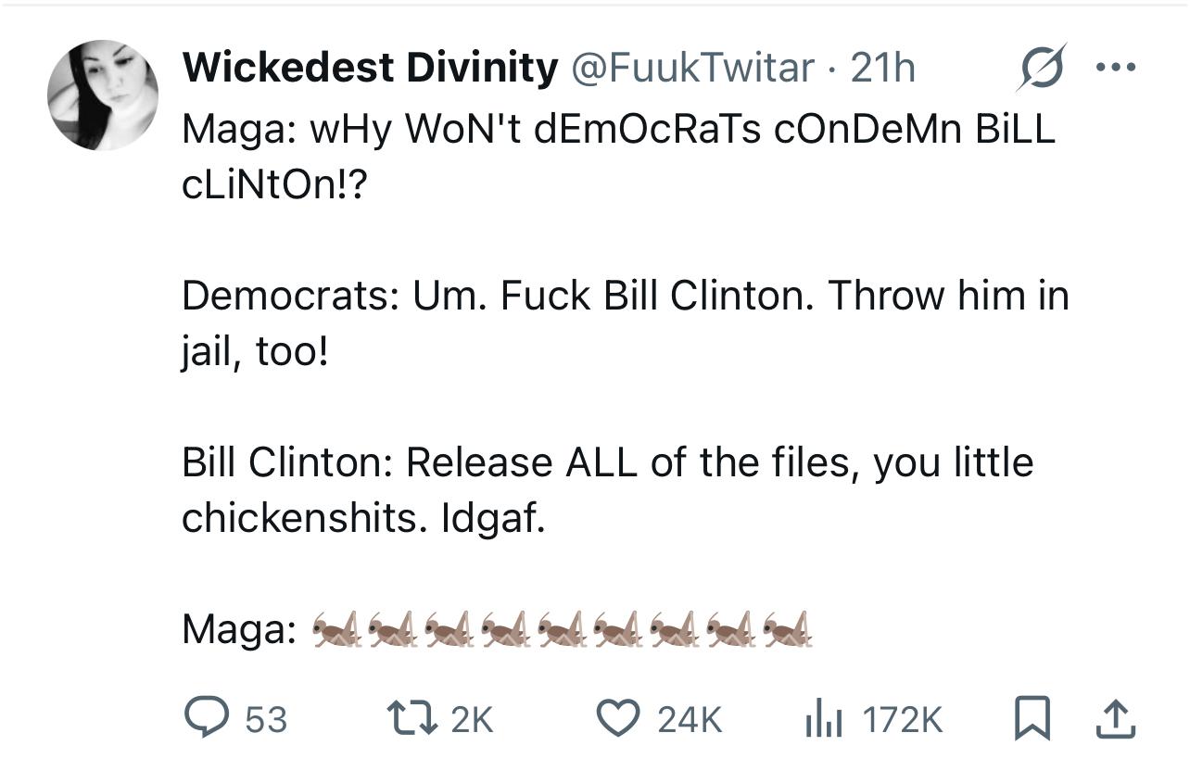Open the three-dot more options menu
This screenshot has height=771, width=1190.
point(1115,67)
